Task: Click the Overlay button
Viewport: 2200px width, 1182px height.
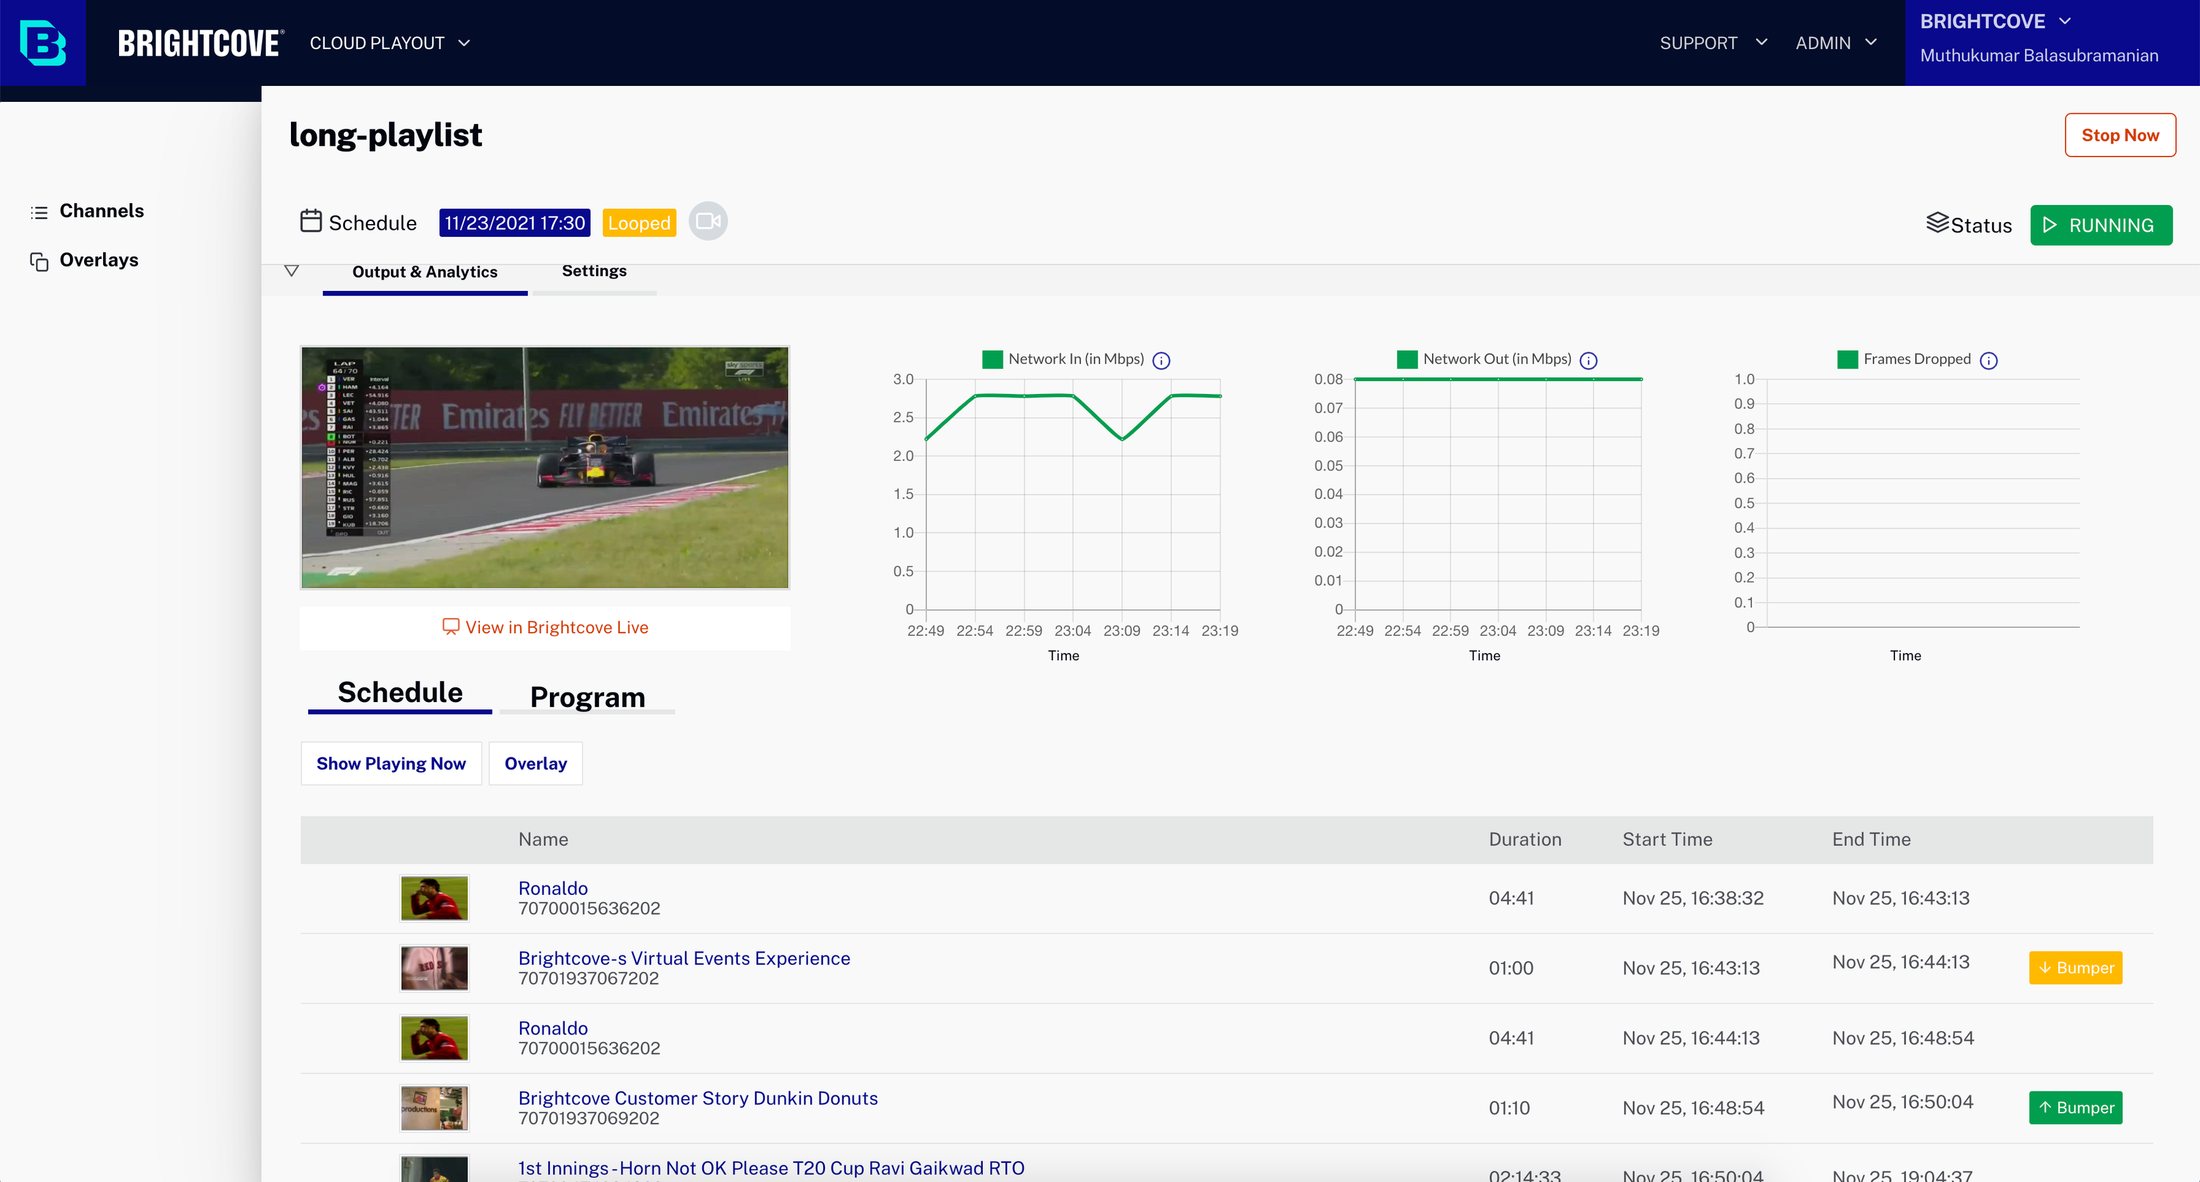Action: click(x=535, y=764)
